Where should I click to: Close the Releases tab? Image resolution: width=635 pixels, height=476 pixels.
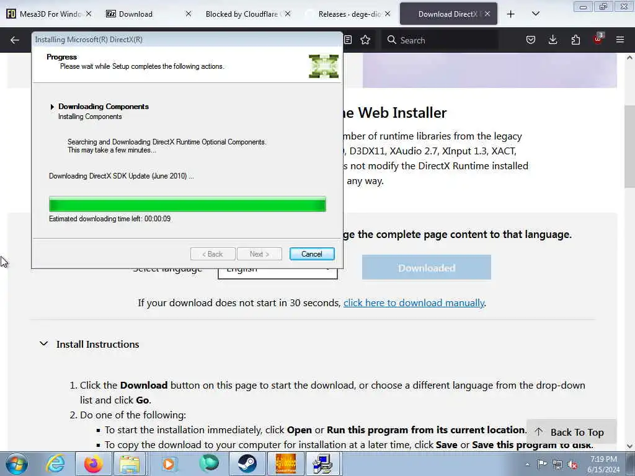[x=388, y=14]
